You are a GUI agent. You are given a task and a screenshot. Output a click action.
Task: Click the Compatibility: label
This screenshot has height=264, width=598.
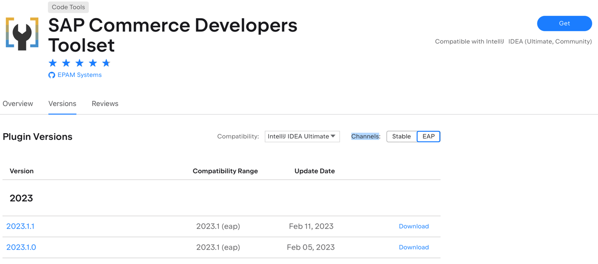(x=238, y=137)
